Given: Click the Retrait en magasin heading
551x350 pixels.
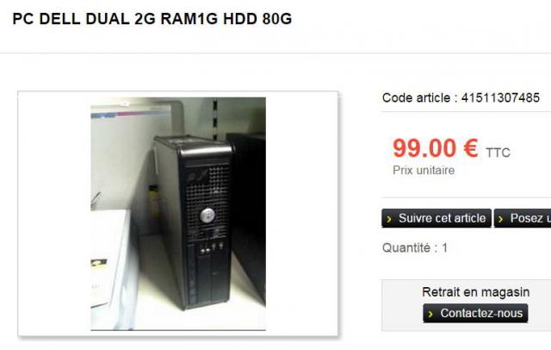Looking at the screenshot, I should pos(475,292).
